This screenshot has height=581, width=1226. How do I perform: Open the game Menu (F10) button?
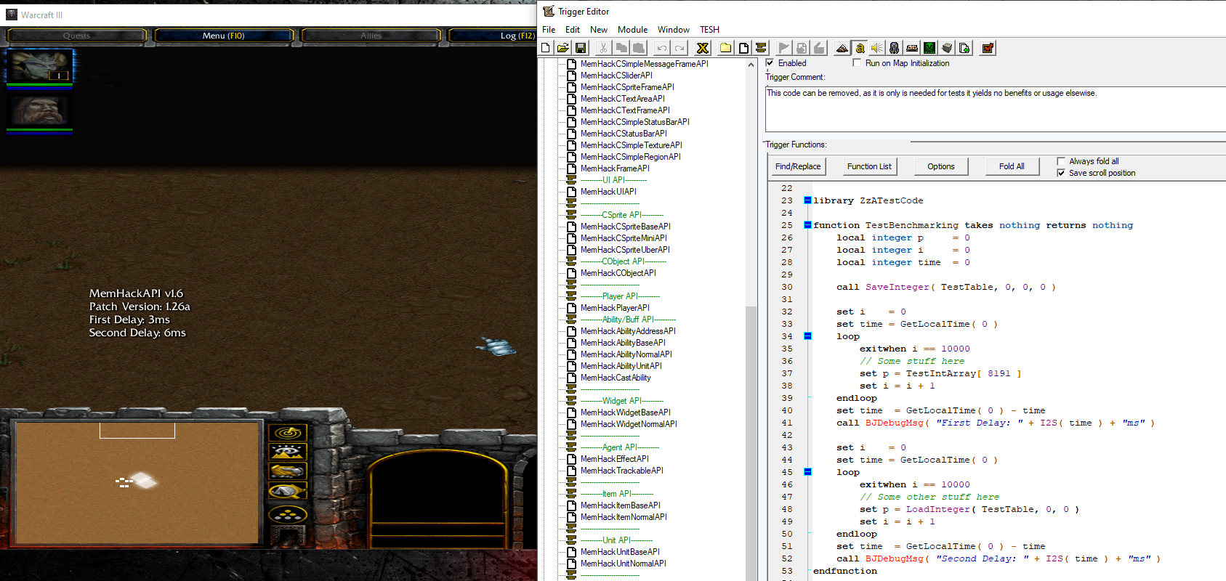[x=224, y=36]
